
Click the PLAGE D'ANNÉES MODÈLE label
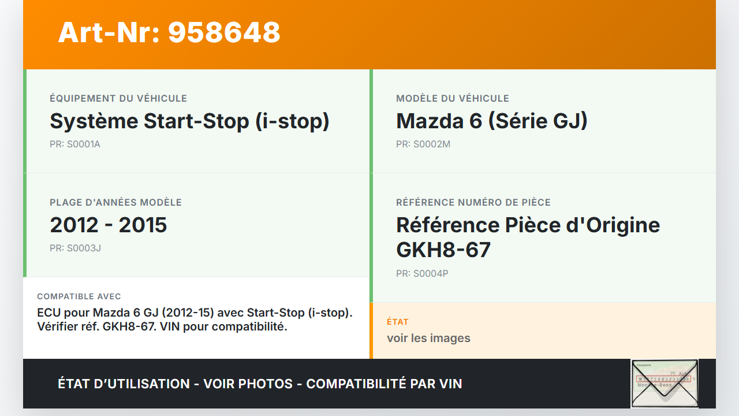(x=115, y=203)
